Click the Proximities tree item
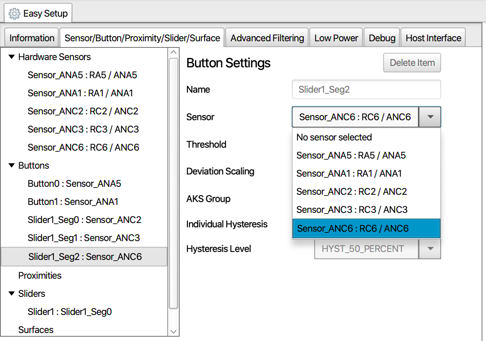Screen dimensions: 486x341 [x=40, y=275]
